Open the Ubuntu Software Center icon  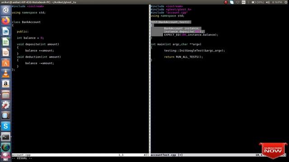tap(5, 63)
